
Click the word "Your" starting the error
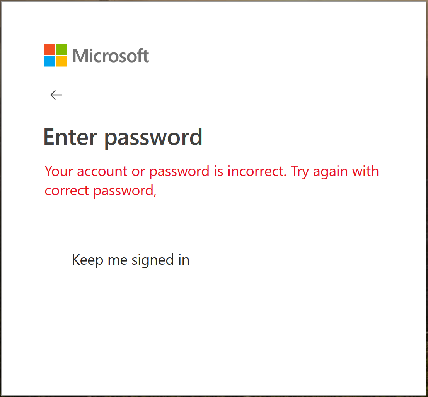59,171
